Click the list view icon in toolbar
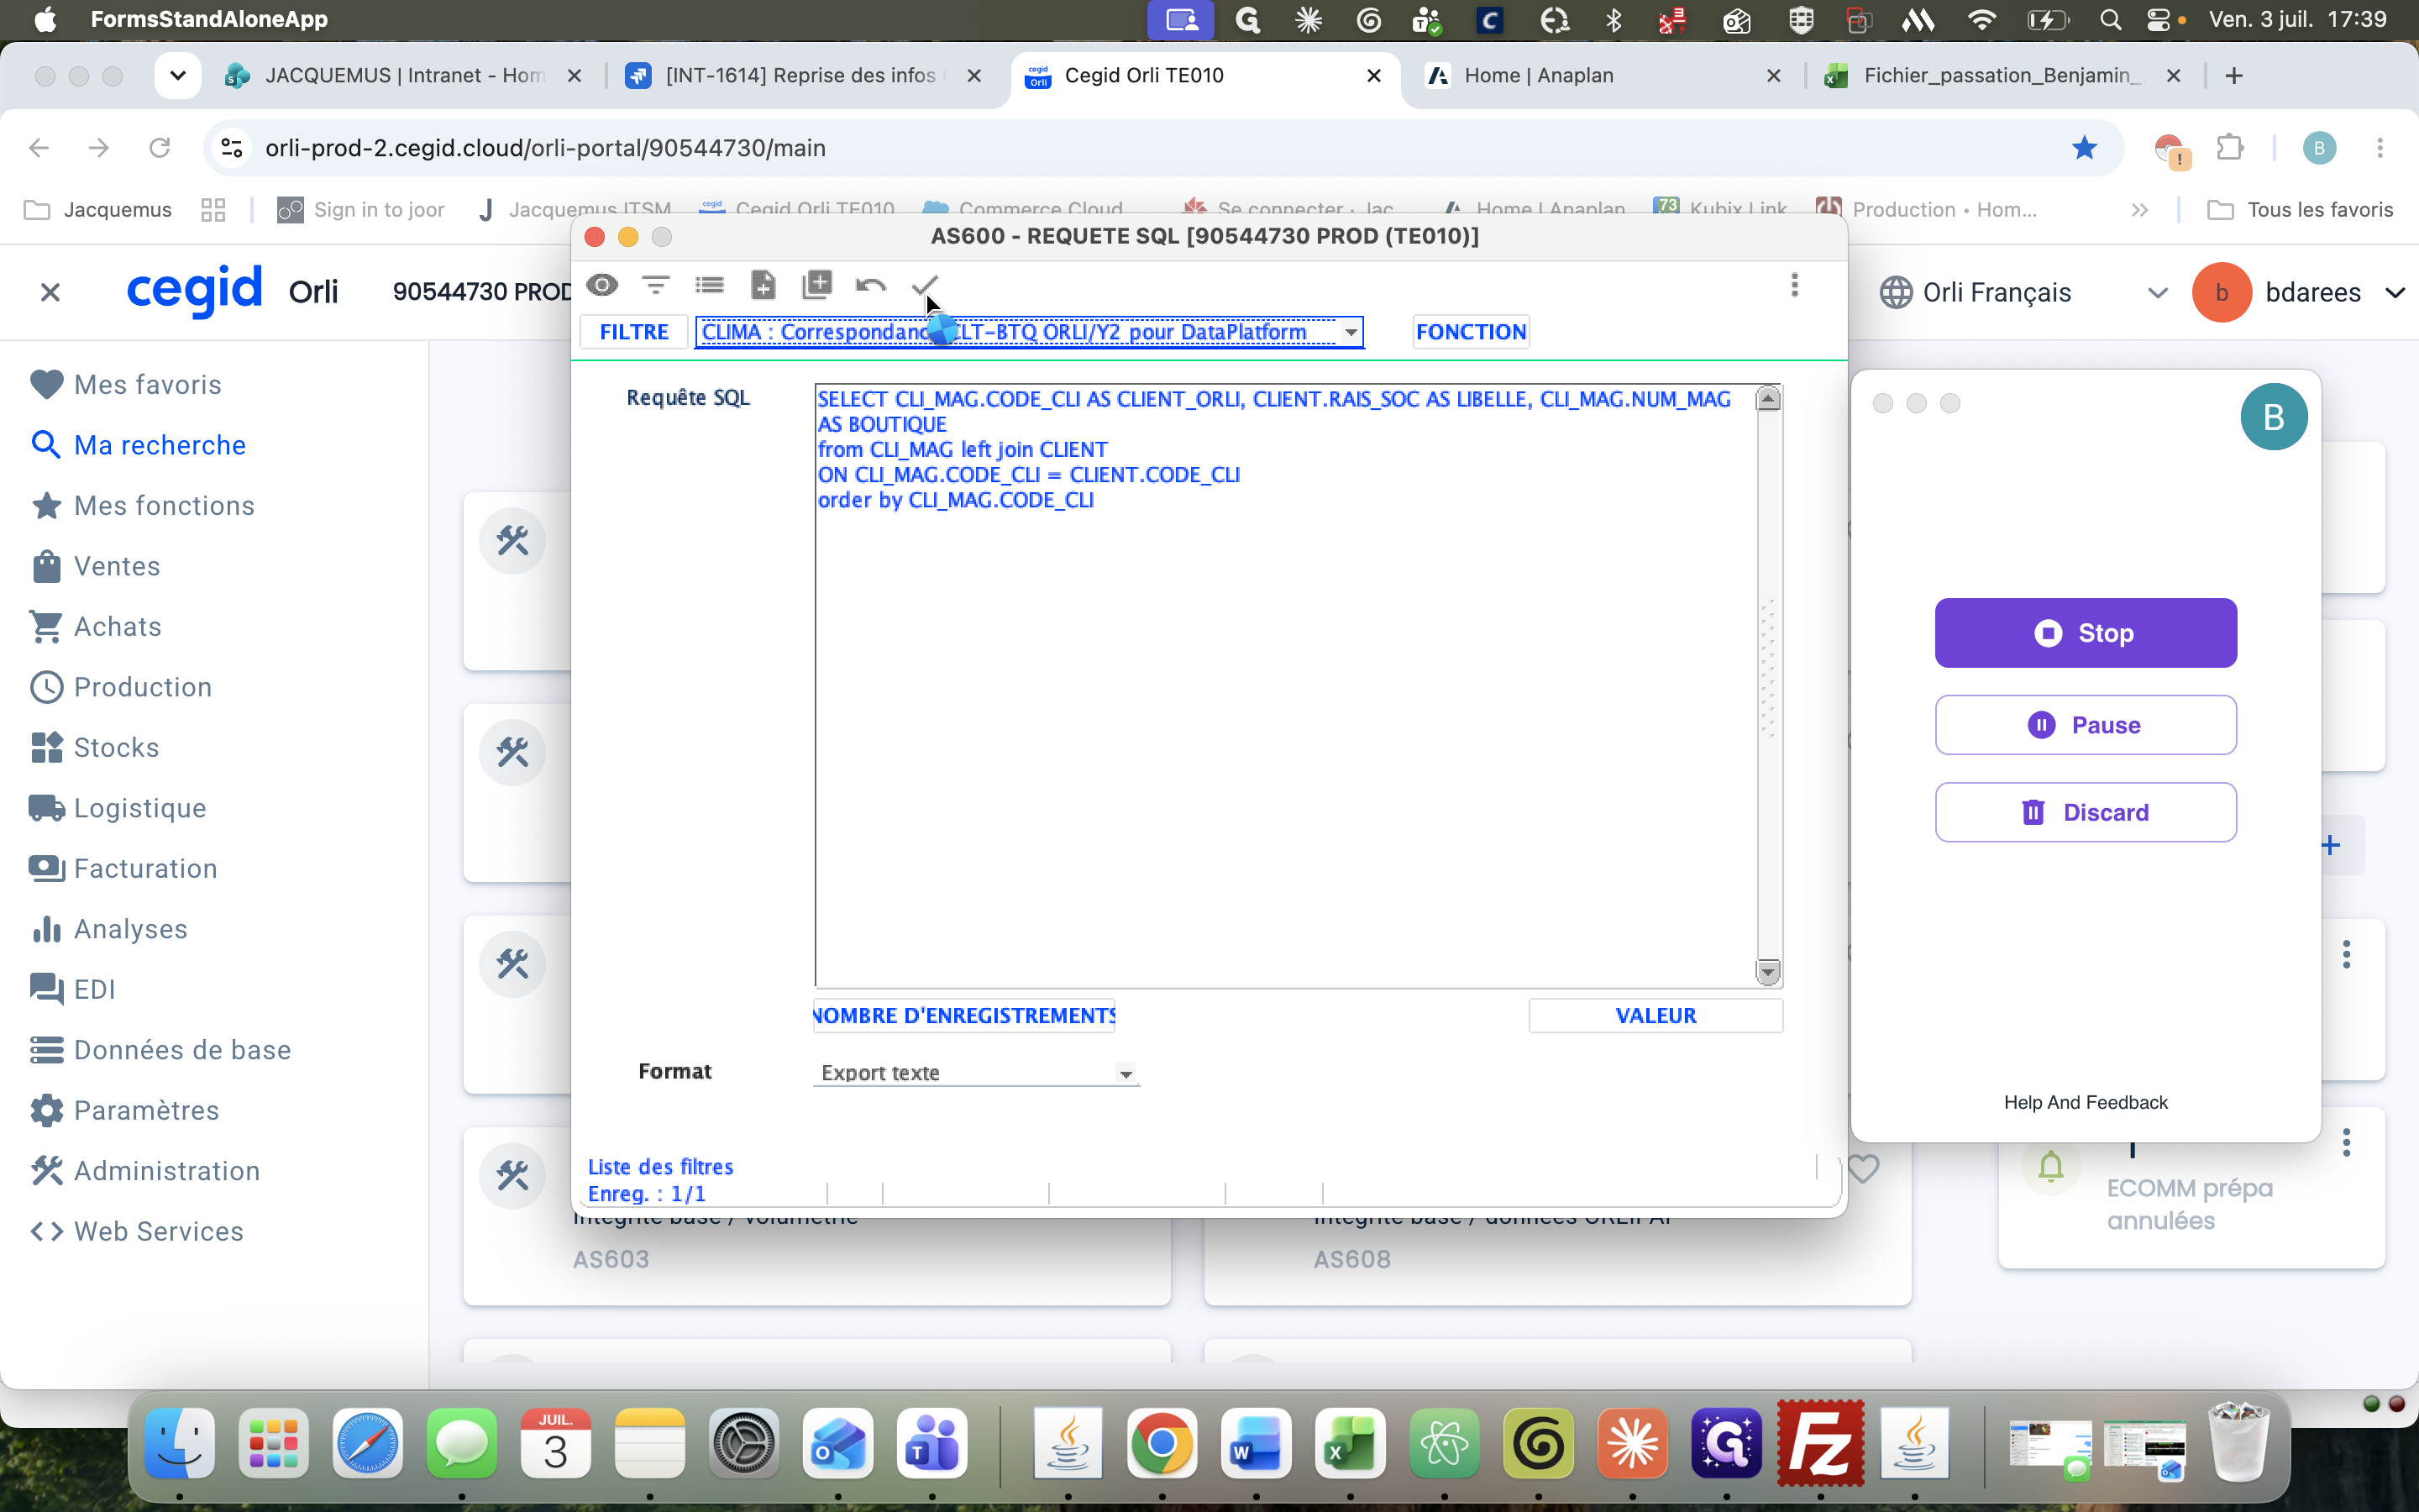 (710, 285)
